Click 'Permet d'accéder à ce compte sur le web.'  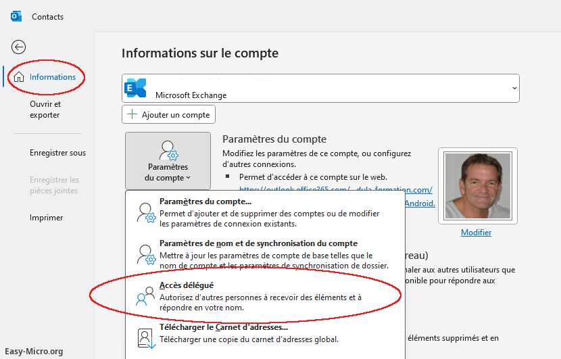pyautogui.click(x=313, y=177)
